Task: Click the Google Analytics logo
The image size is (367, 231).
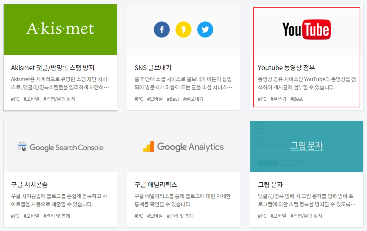Action: (x=183, y=147)
